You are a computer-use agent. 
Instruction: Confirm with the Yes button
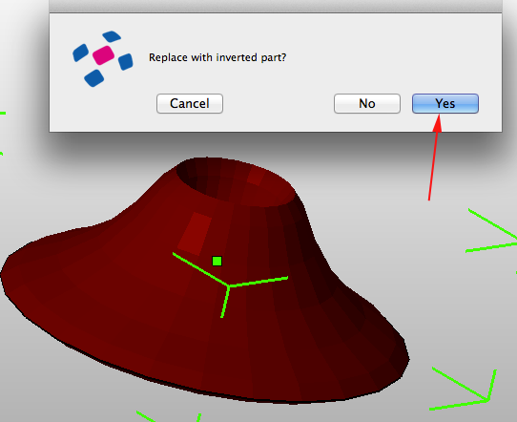(445, 104)
